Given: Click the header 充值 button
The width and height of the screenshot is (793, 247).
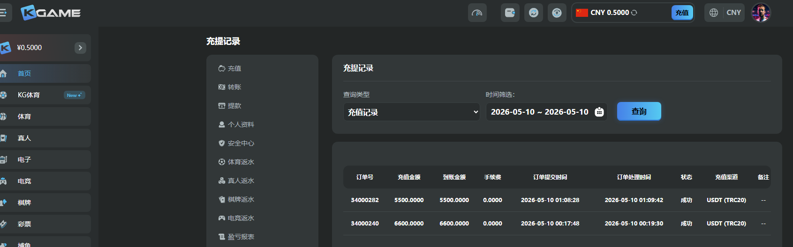Looking at the screenshot, I should pyautogui.click(x=682, y=13).
